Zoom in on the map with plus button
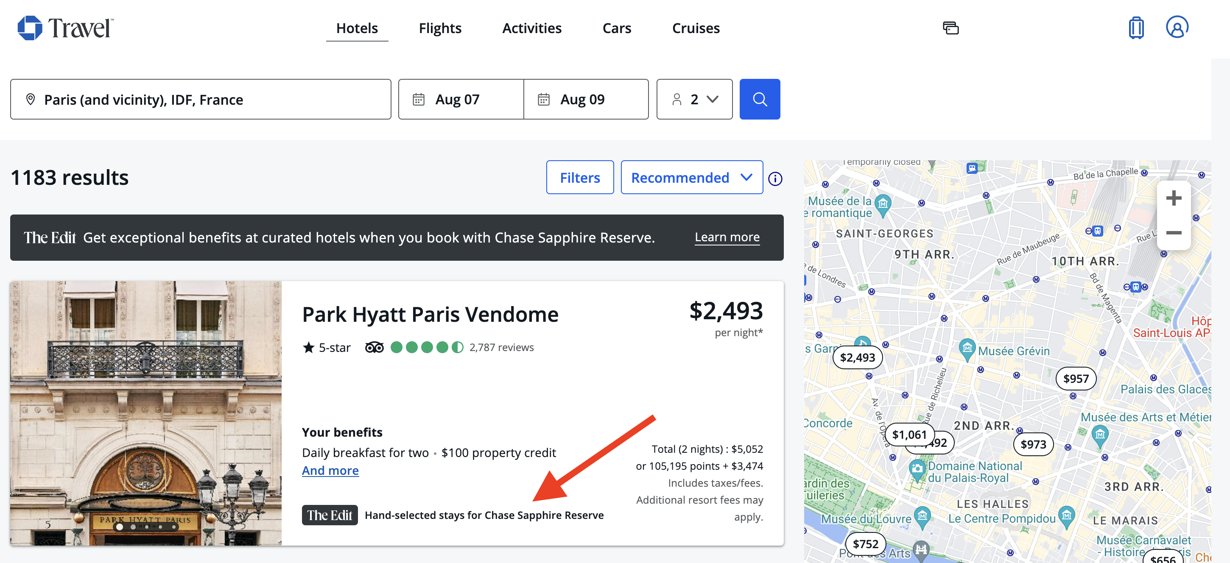This screenshot has width=1230, height=563. point(1173,198)
